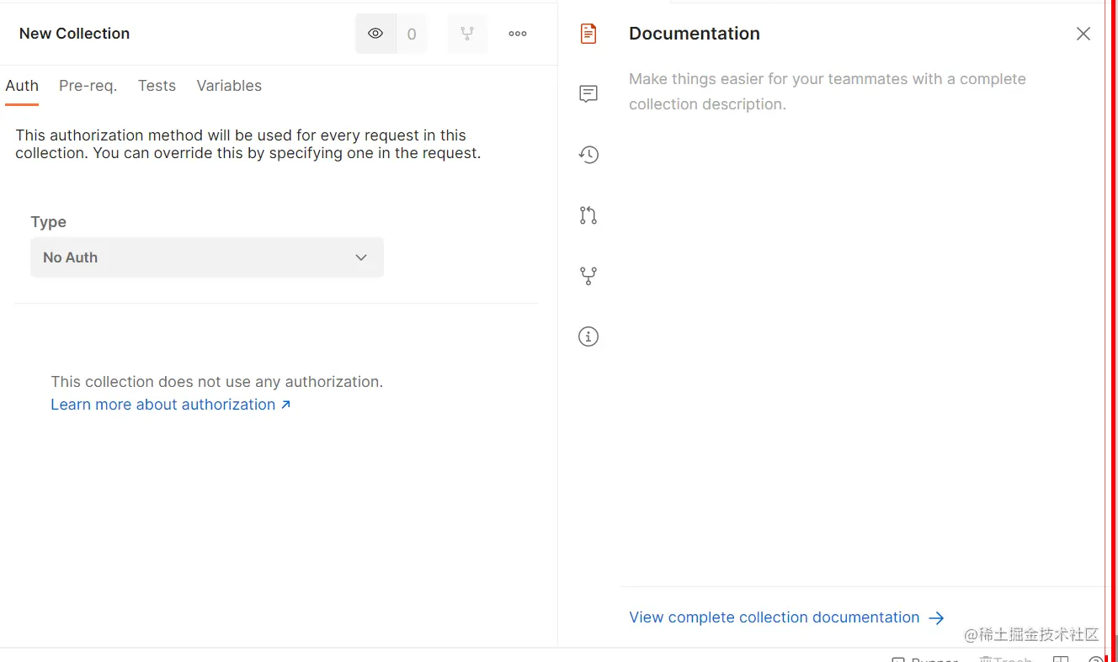
Task: Show the Changelog history icon
Action: point(588,155)
